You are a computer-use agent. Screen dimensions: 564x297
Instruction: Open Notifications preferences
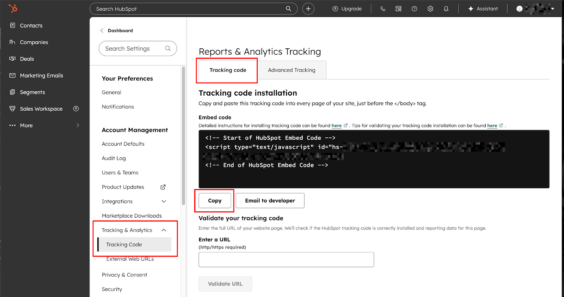tap(118, 107)
